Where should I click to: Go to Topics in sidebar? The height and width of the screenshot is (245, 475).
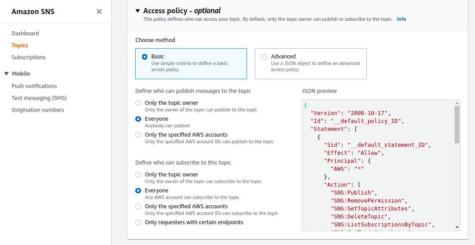pyautogui.click(x=20, y=45)
